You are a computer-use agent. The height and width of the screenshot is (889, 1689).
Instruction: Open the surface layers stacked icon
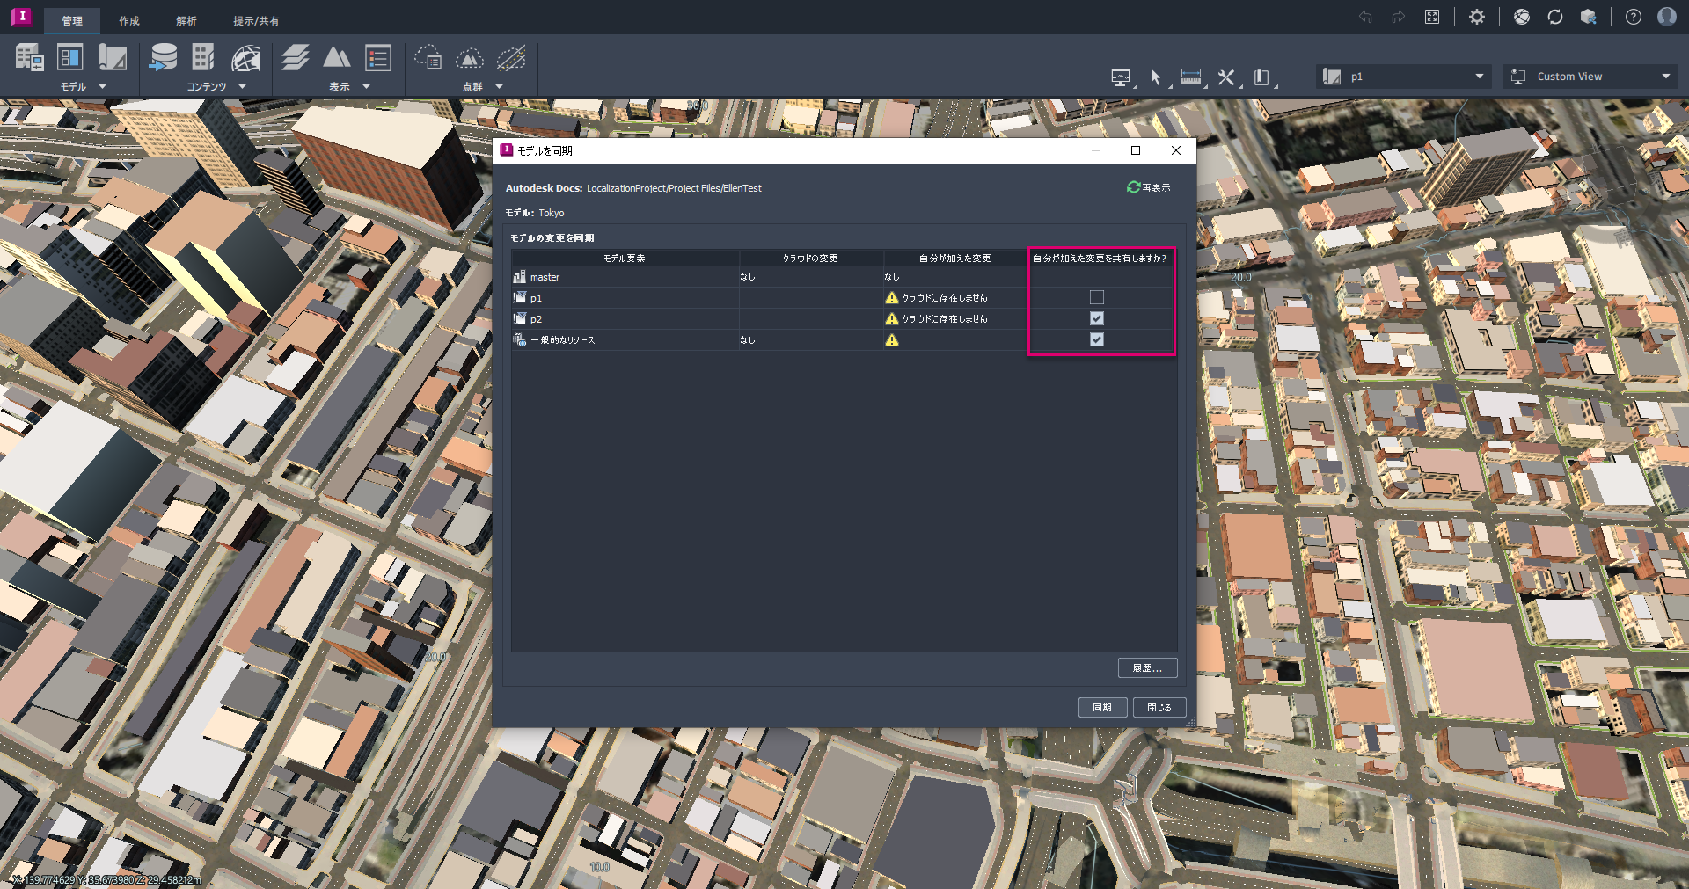pos(296,58)
